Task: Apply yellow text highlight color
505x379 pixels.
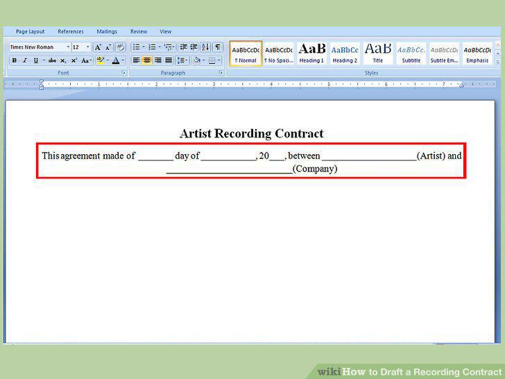Action: 101,60
